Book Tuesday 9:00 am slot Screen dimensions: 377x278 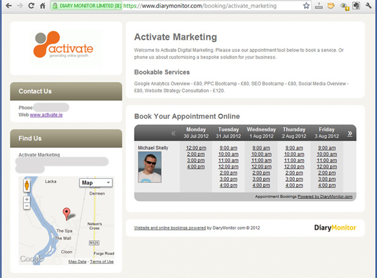pos(229,148)
